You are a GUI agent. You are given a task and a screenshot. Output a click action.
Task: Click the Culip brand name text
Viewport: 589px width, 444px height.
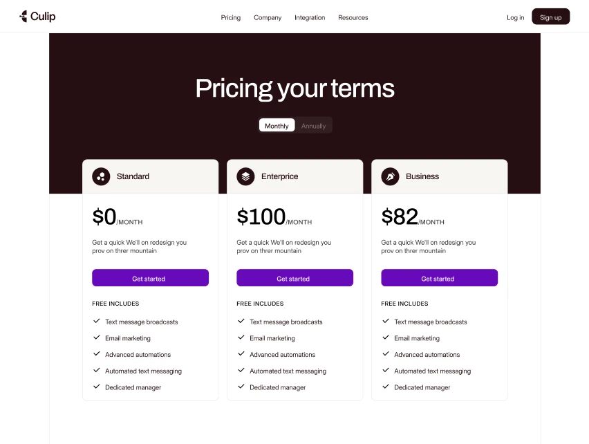pyautogui.click(x=43, y=16)
